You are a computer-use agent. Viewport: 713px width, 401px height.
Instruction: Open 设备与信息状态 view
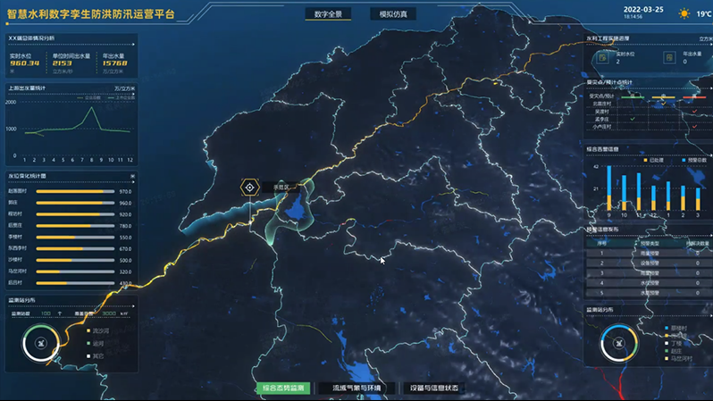[433, 388]
